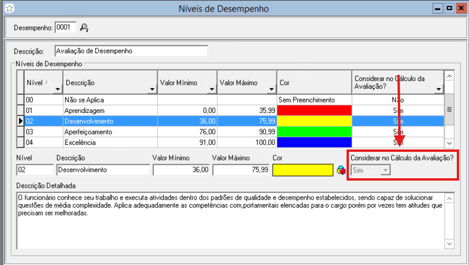Open the Descrição column filter dropdown
Viewport: 469px width, 265px height.
tap(152, 90)
